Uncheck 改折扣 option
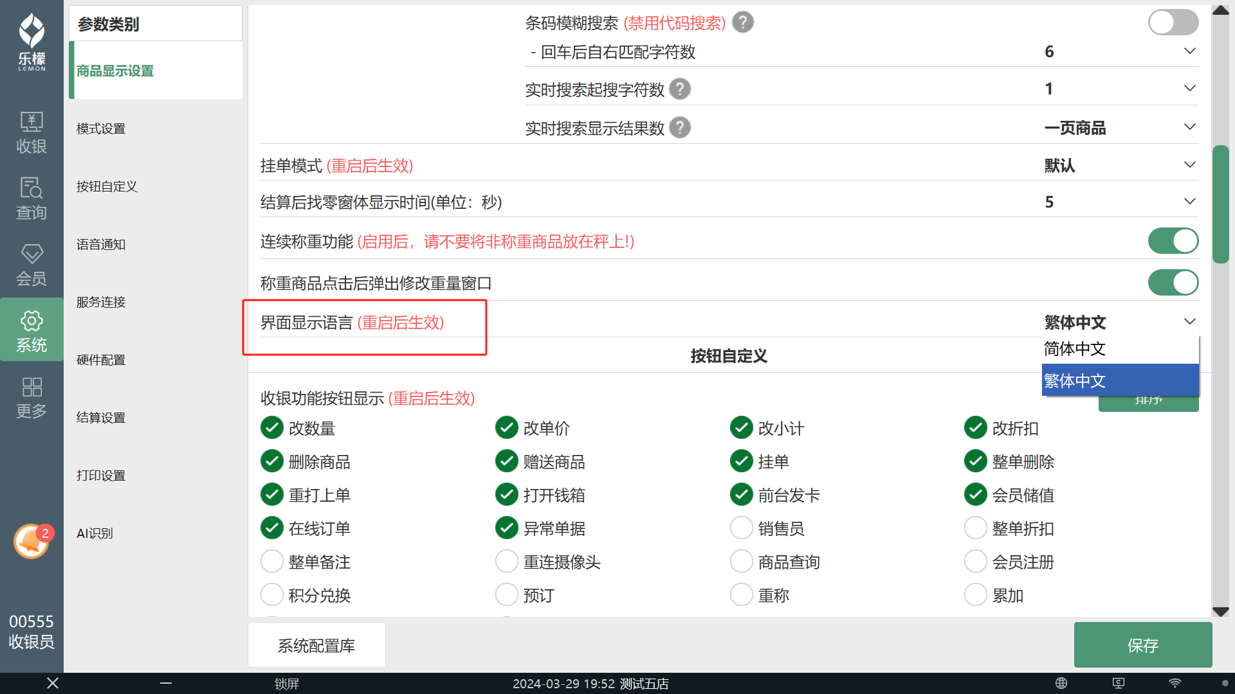The width and height of the screenshot is (1235, 694). tap(976, 427)
